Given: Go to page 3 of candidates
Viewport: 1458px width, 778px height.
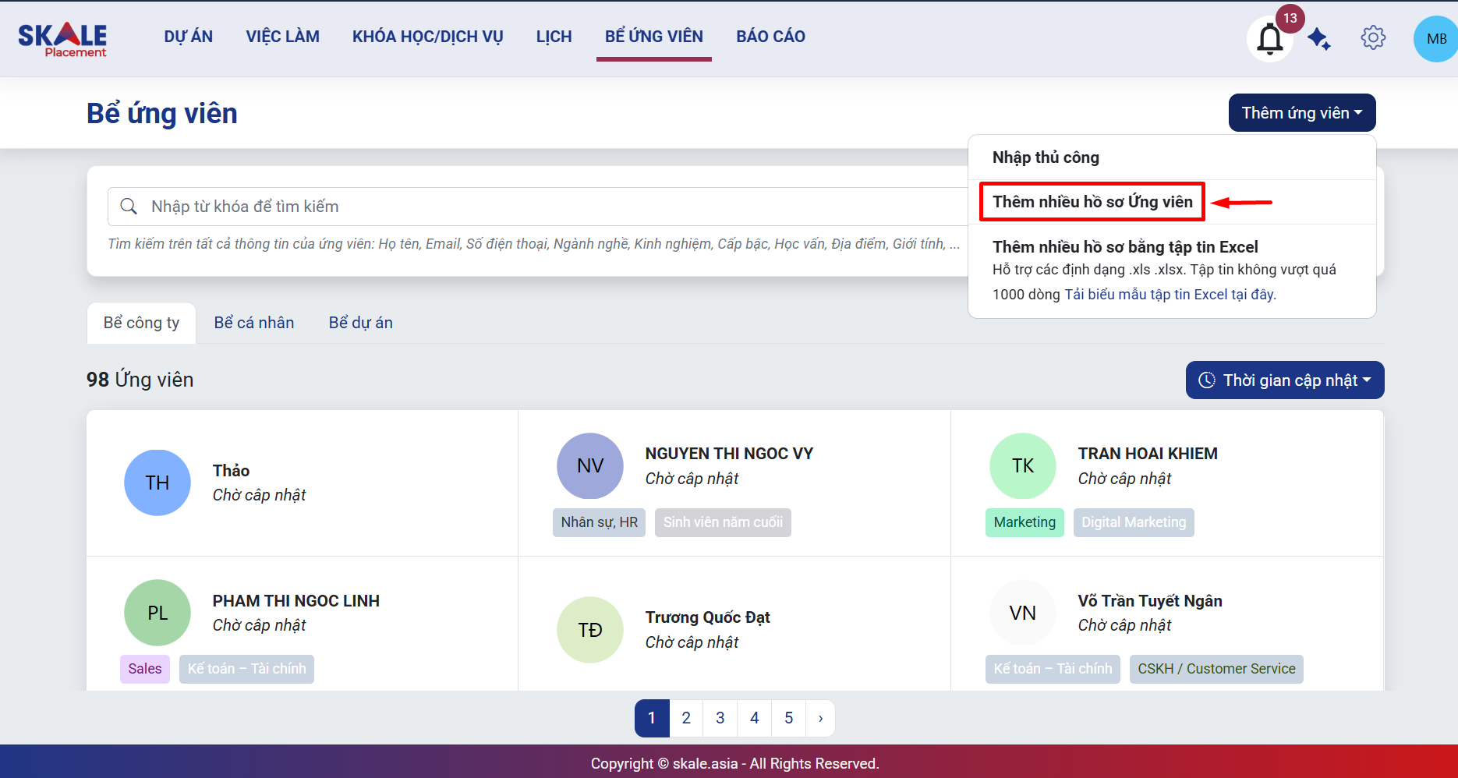Looking at the screenshot, I should tap(720, 718).
